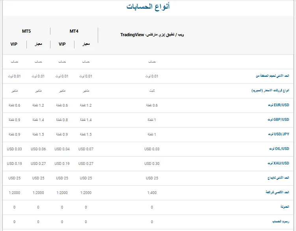
Task: Click USD/JPY 1.5 نقطة under MT4 معيار
Action: pos(86,134)
